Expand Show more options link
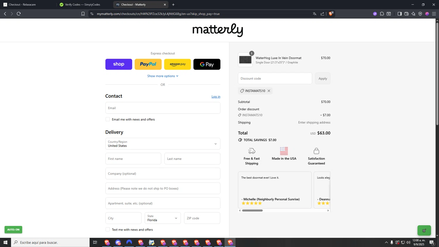Viewport: 439px width, 247px height. (x=163, y=76)
